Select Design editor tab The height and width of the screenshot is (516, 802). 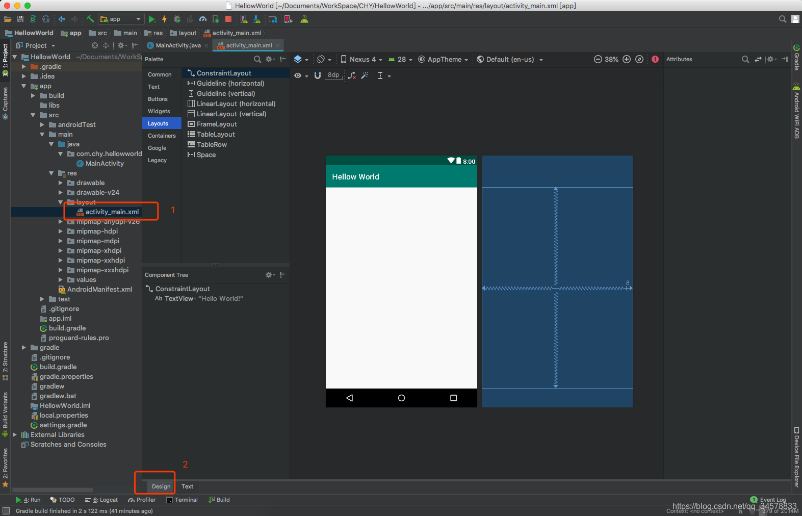pyautogui.click(x=161, y=486)
